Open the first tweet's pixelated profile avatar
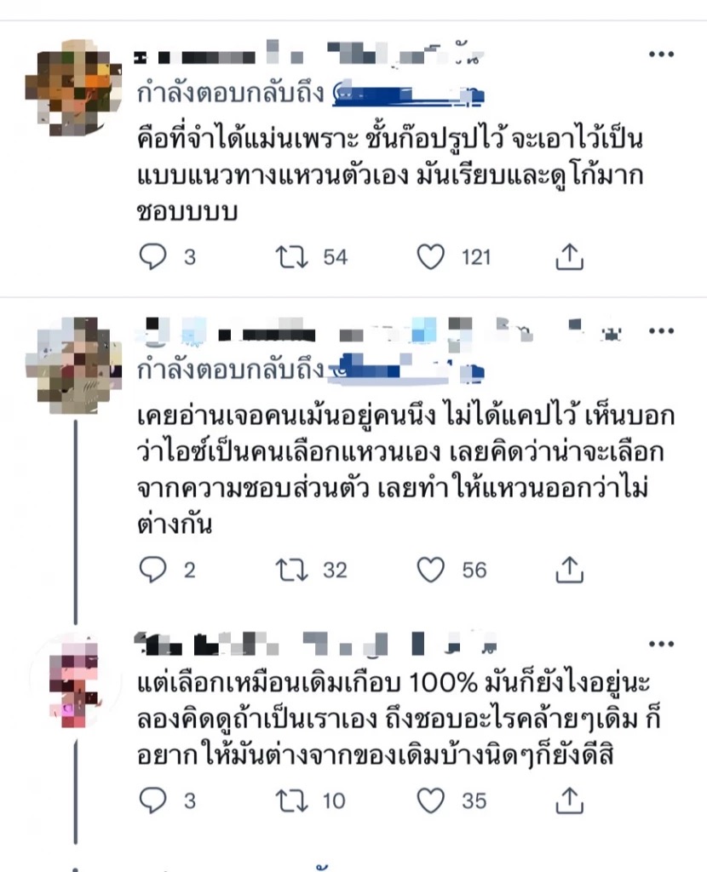 [73, 88]
